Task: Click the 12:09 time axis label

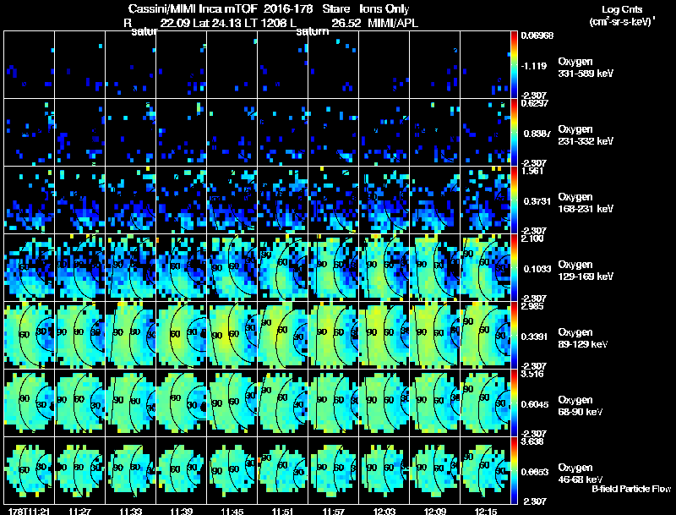Action: coord(435,512)
